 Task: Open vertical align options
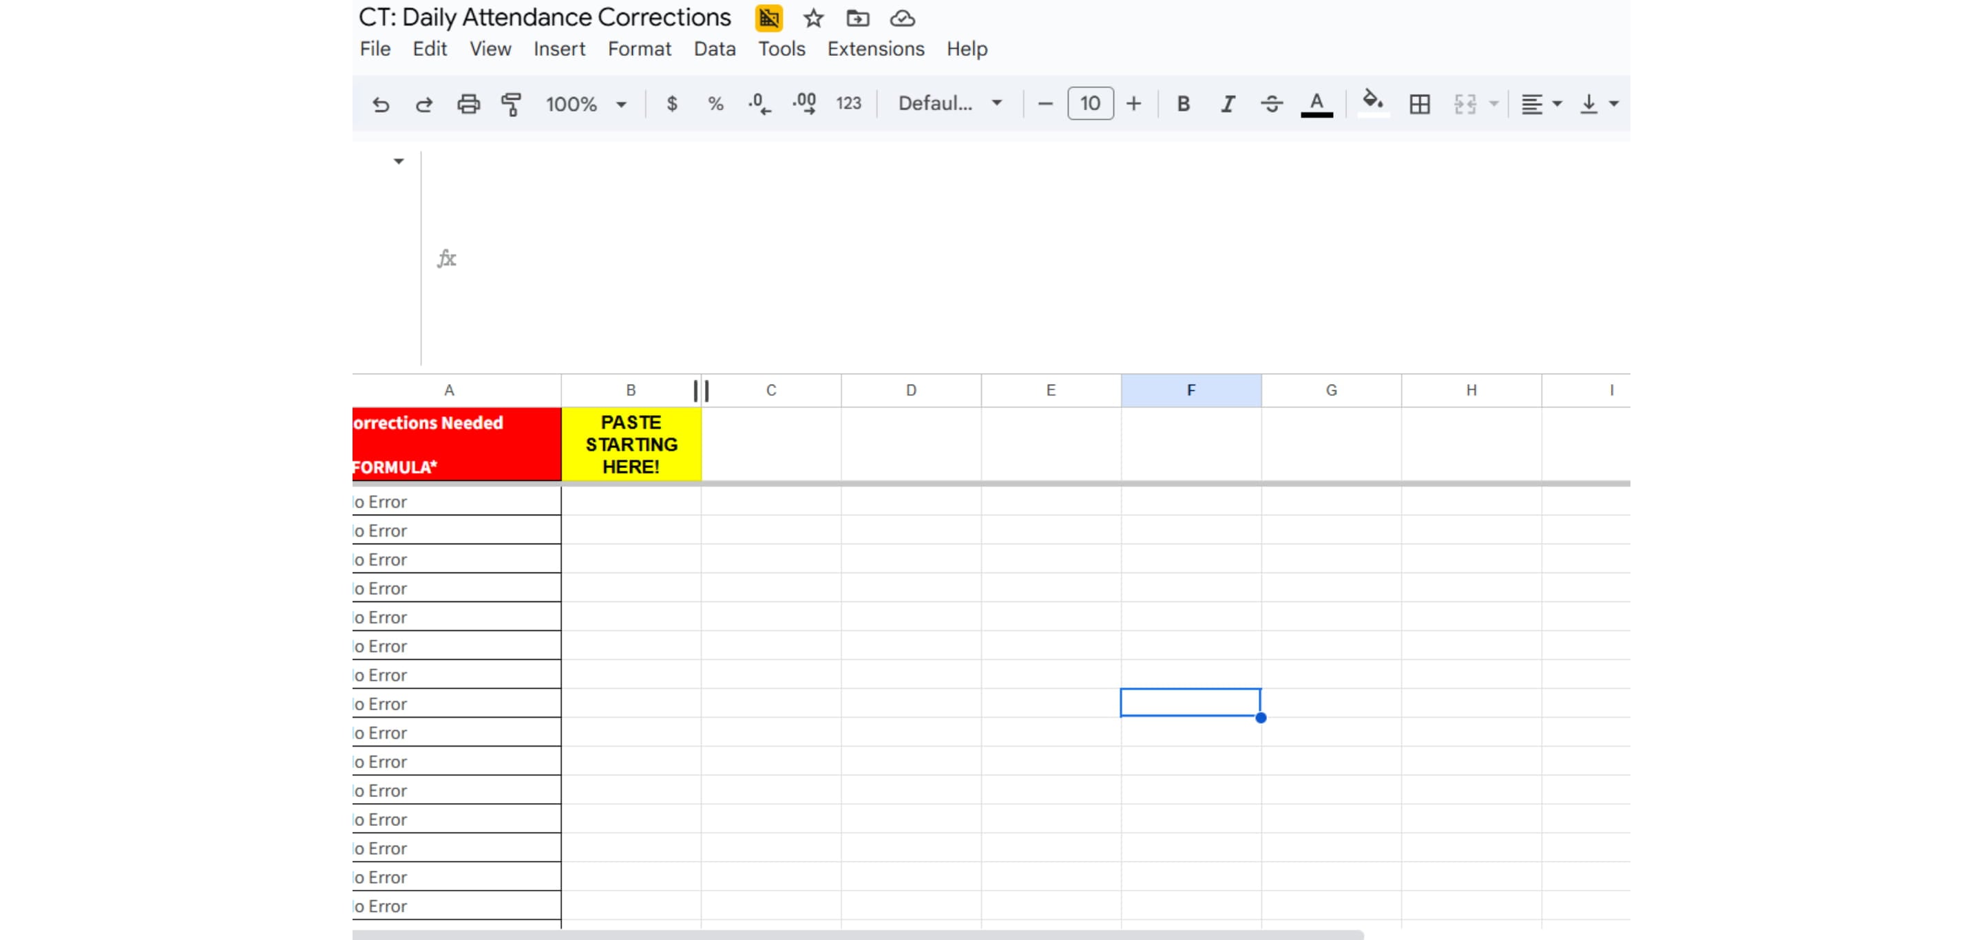point(1599,104)
